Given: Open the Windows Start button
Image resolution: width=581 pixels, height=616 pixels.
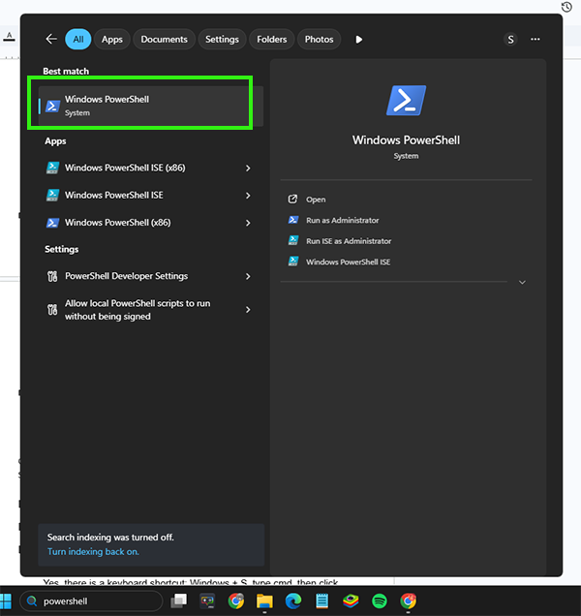Looking at the screenshot, I should pyautogui.click(x=6, y=601).
